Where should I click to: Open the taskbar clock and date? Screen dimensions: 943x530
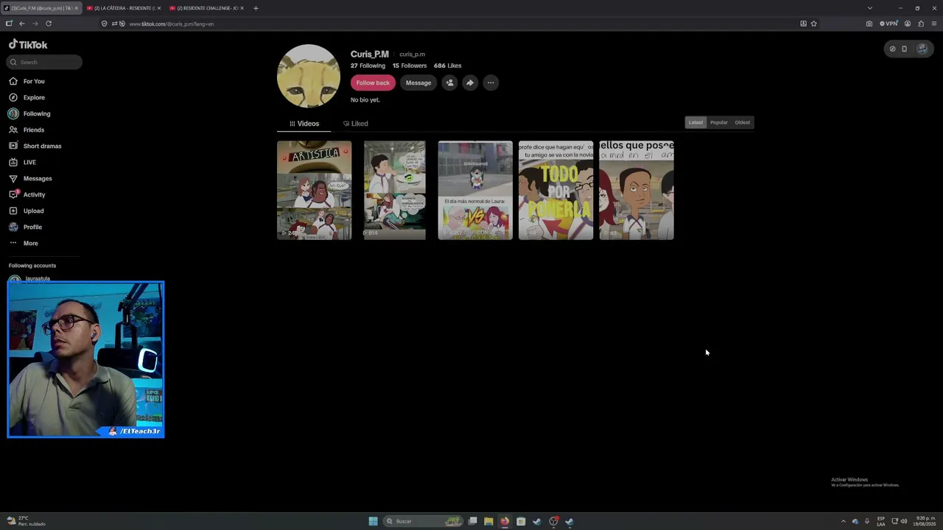tap(924, 521)
